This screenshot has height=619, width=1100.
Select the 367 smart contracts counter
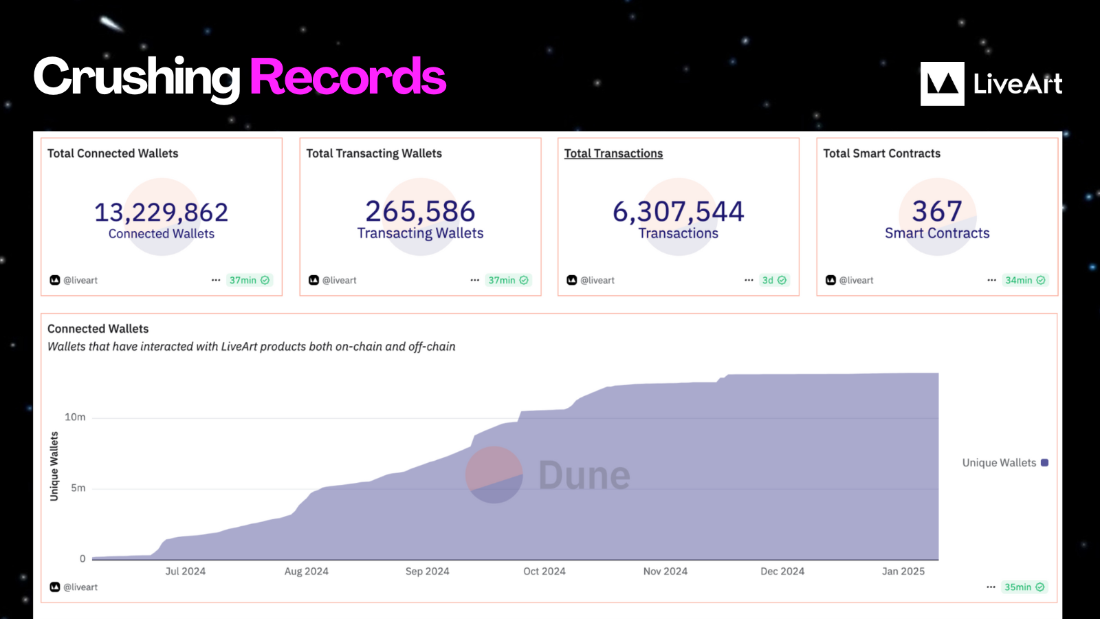[x=937, y=211]
